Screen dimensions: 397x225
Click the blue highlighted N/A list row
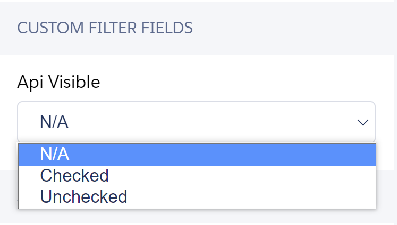coord(197,154)
